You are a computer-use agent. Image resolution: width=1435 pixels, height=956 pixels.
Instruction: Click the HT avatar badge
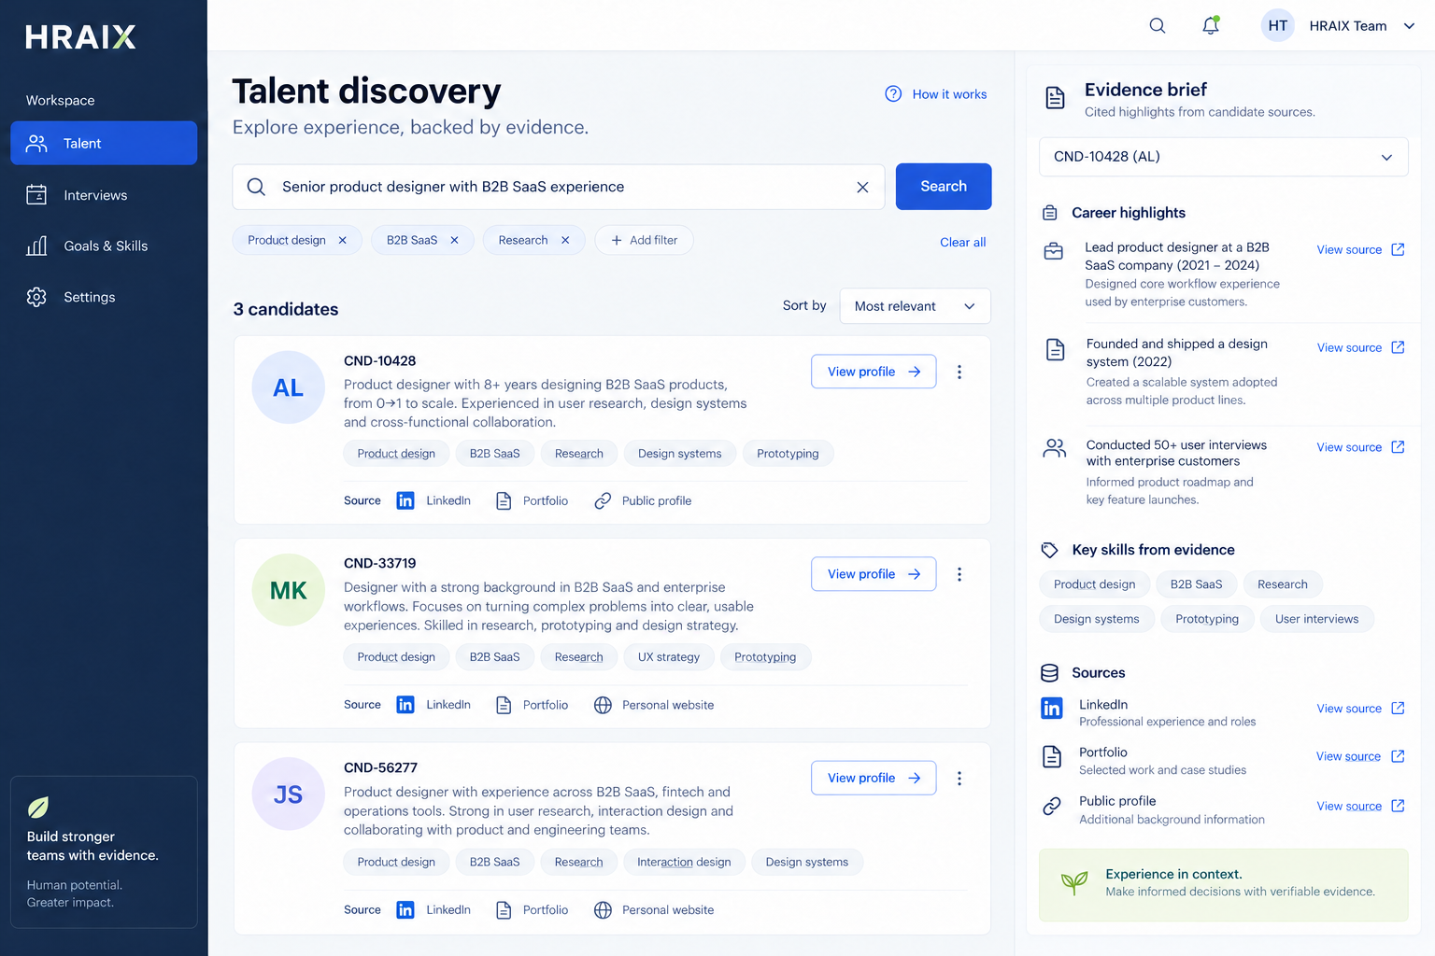click(1277, 25)
